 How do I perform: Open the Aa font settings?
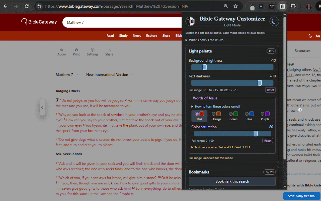pos(317,36)
